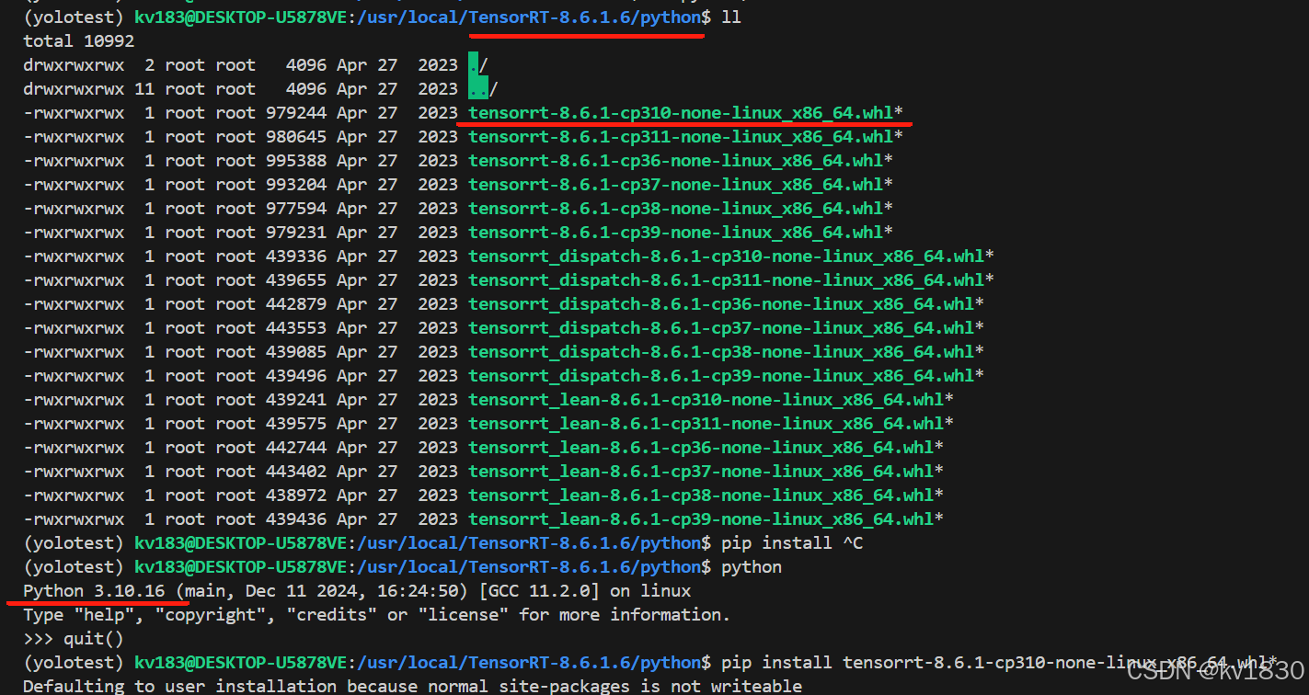Click tensorrt_dispatch-8.6.1-cp39 wheel filename
The image size is (1309, 695).
click(x=721, y=376)
